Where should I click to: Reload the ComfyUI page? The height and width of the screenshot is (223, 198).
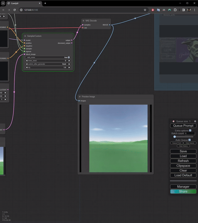[15, 10]
